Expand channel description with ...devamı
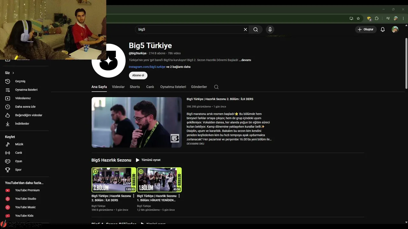 (x=245, y=60)
